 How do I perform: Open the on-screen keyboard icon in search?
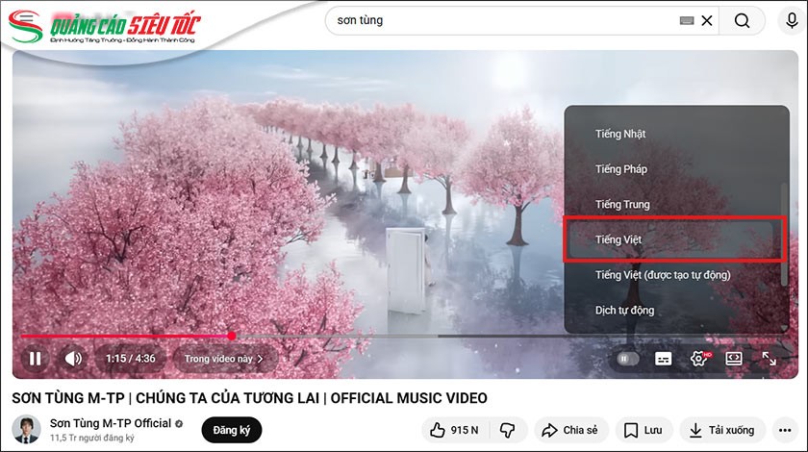pos(687,20)
